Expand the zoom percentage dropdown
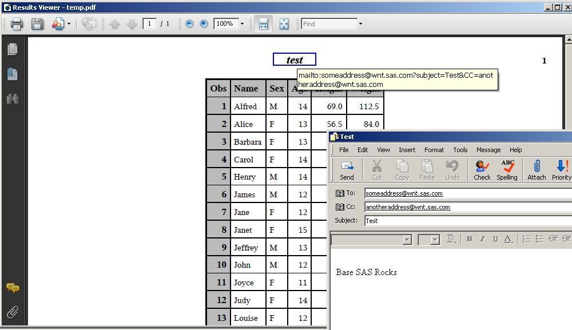Image resolution: width=572 pixels, height=330 pixels. 242,24
